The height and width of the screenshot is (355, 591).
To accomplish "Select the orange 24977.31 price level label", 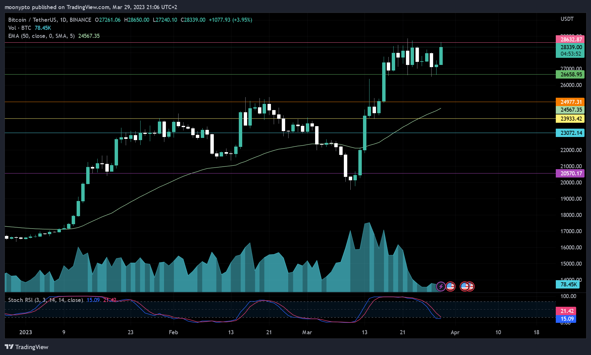I will click(570, 102).
